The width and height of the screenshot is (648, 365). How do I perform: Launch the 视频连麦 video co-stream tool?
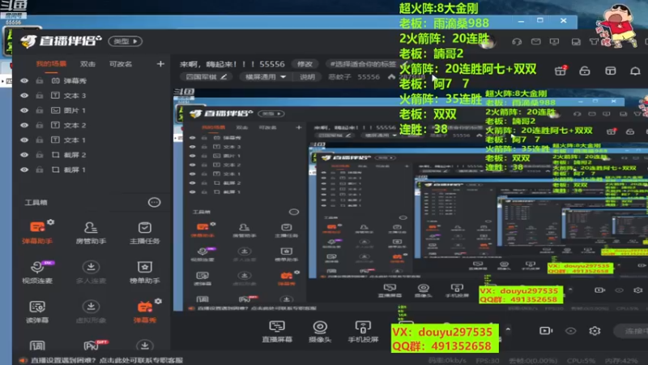pyautogui.click(x=37, y=273)
